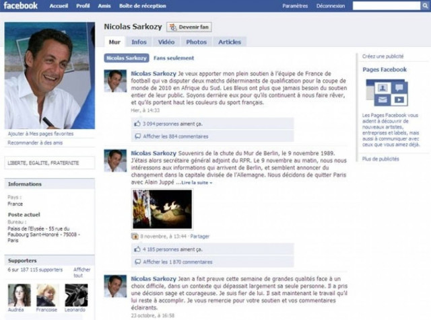Open the Berlin Wall photo thumbnail
This screenshot has height=320, width=431.
[162, 209]
